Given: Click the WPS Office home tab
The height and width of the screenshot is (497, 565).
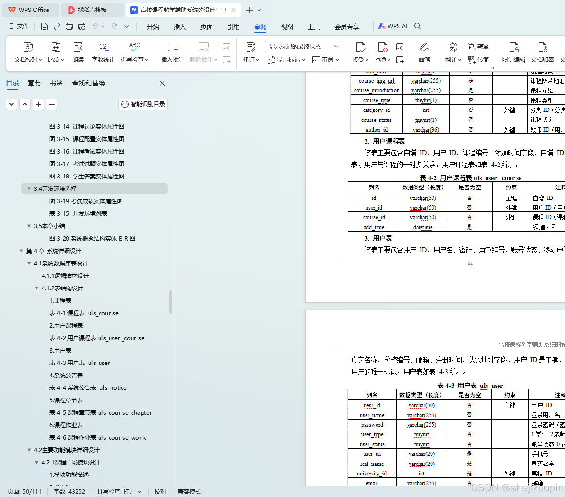Looking at the screenshot, I should coord(31,10).
